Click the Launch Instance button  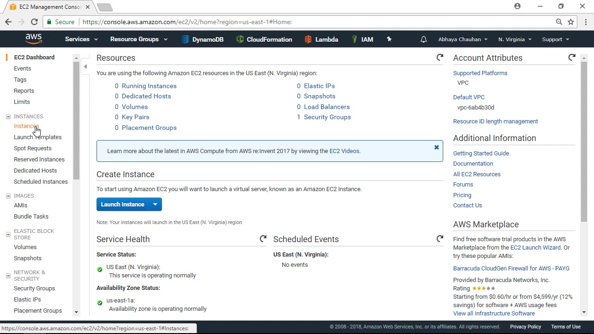click(123, 204)
